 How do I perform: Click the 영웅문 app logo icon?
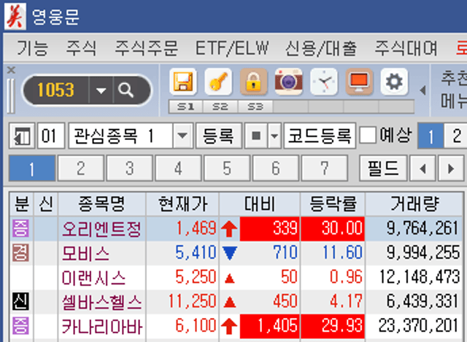pos(15,16)
